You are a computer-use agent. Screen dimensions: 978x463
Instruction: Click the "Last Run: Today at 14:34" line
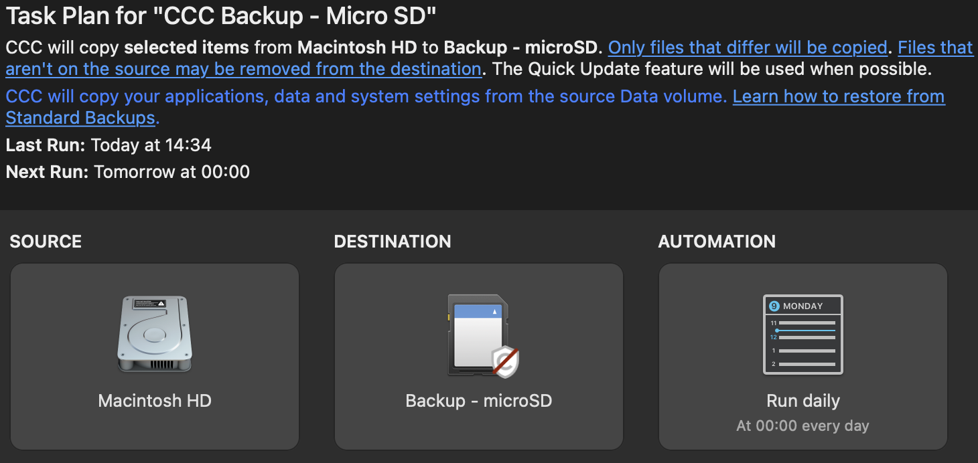click(109, 145)
